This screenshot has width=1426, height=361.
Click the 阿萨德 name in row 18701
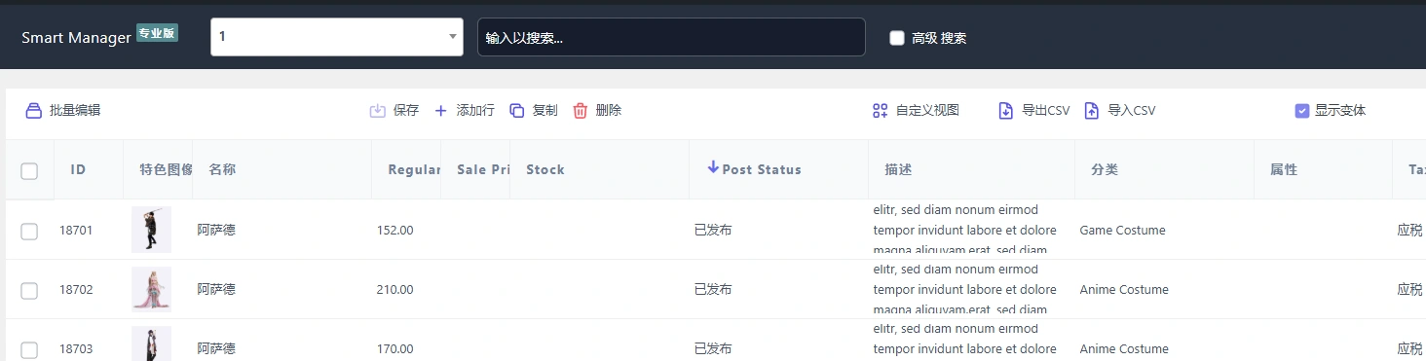(216, 231)
